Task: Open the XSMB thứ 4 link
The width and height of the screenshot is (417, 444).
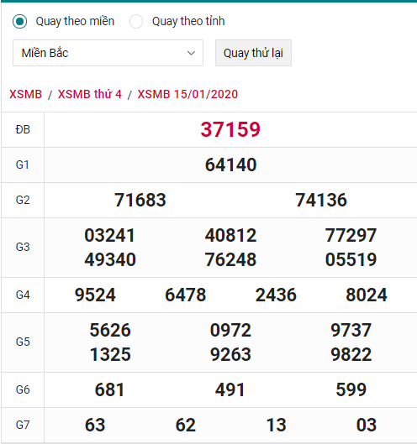Action: point(90,94)
